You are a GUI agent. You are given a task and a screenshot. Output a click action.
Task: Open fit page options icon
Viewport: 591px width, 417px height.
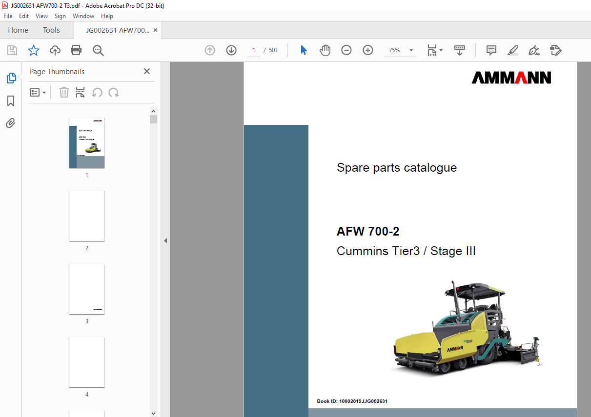(x=434, y=50)
